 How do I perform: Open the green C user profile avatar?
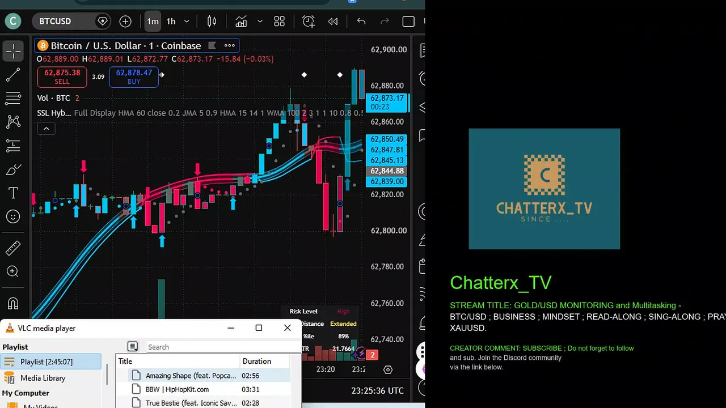click(x=12, y=22)
